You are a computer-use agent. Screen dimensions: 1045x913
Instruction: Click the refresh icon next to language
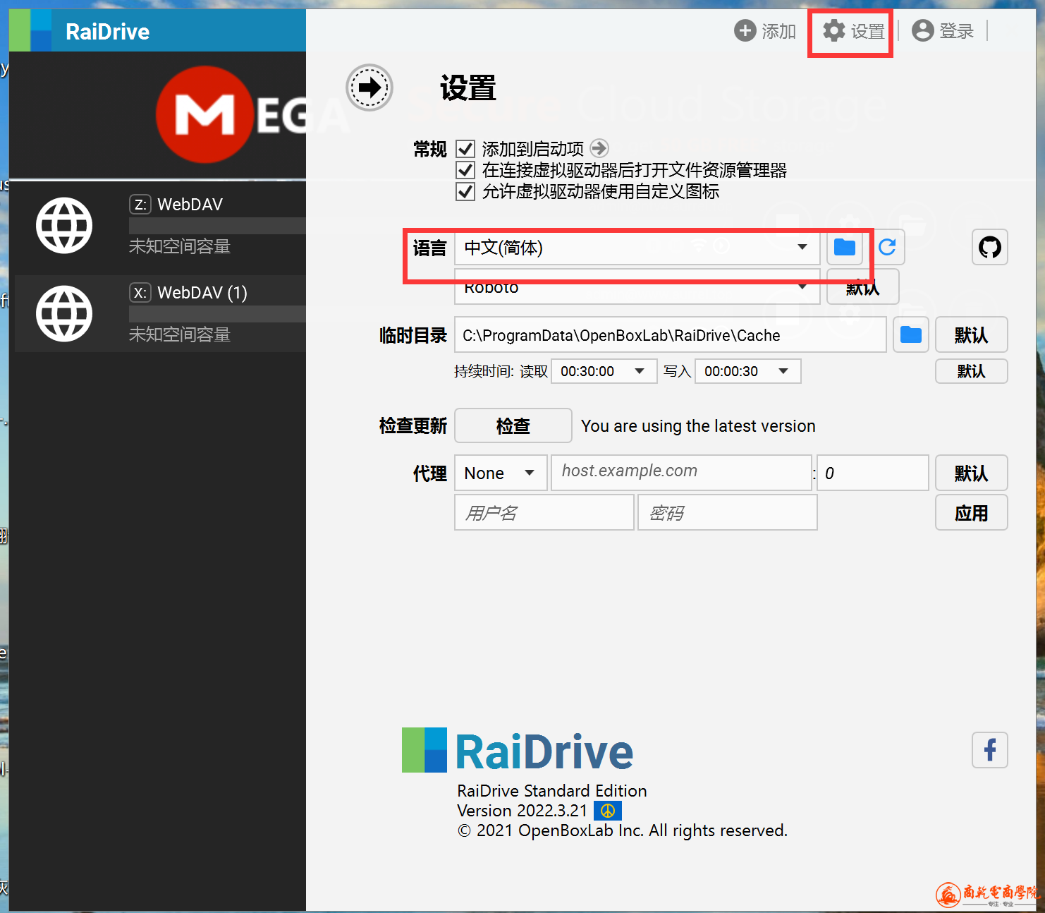tap(887, 247)
